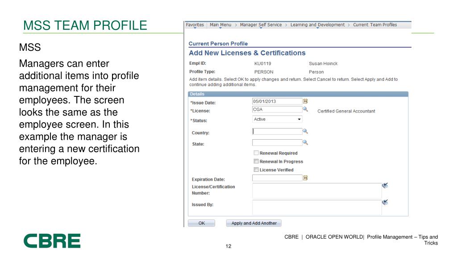The height and width of the screenshot is (257, 457).
Task: Open the Main Menu breadcrumb
Action: (220, 25)
